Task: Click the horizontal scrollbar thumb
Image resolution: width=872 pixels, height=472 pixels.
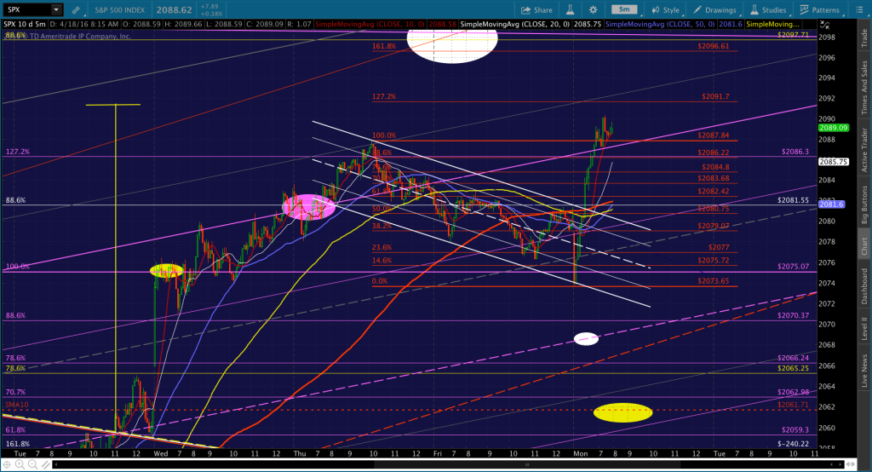Action: (x=525, y=464)
